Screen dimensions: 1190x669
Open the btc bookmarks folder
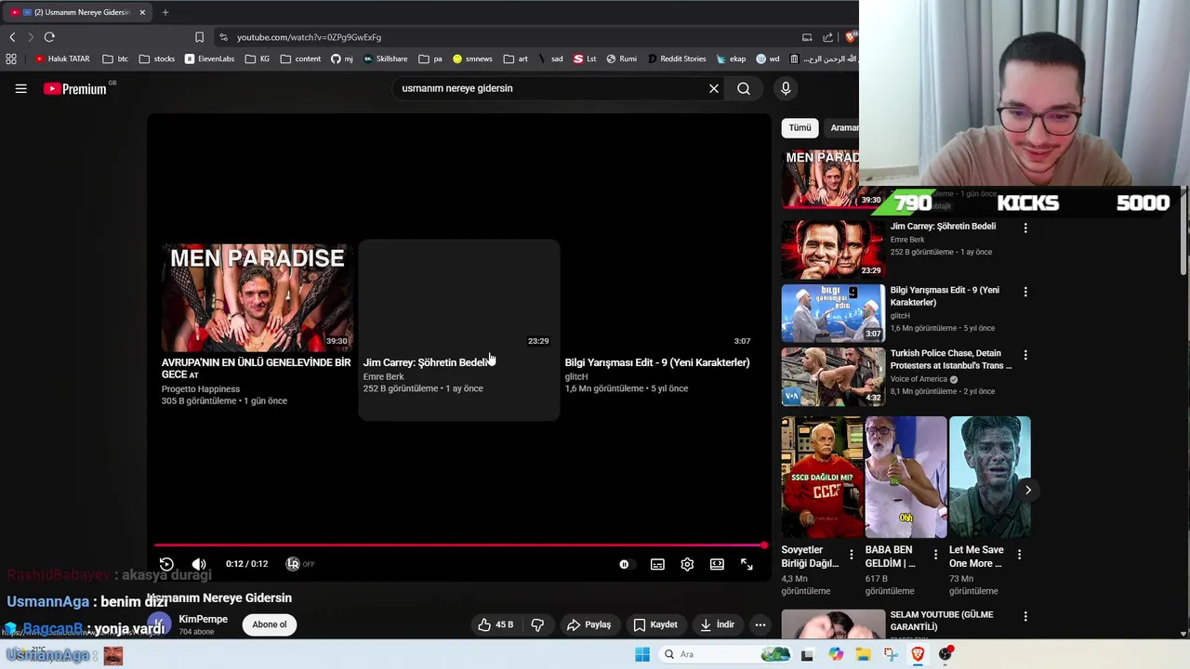(x=115, y=59)
